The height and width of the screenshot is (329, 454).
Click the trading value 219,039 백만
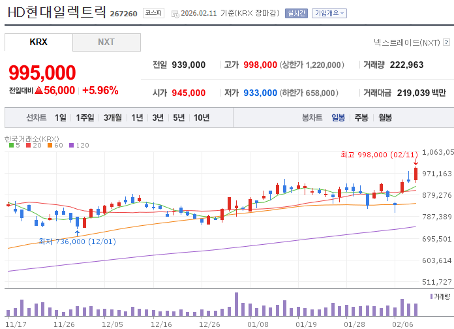421,93
